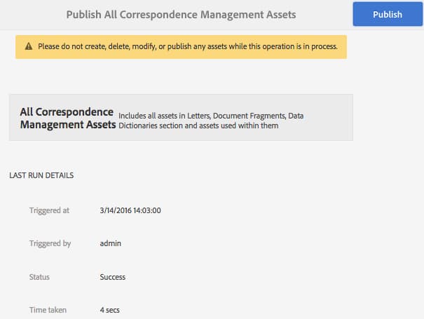Click the 'Time taken' label

coord(48,310)
